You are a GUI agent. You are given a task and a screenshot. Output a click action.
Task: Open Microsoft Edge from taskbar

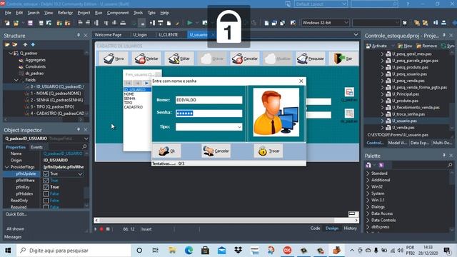189,251
